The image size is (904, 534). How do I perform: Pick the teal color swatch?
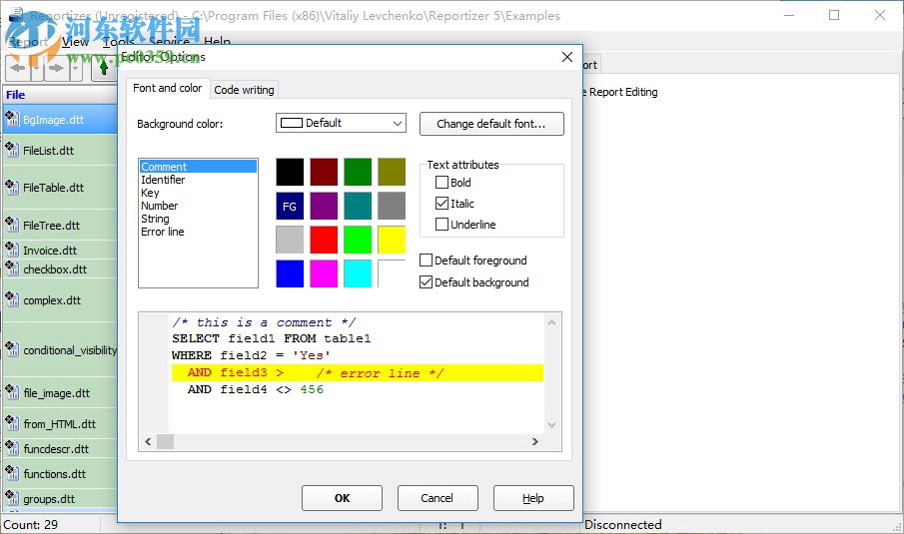click(358, 206)
